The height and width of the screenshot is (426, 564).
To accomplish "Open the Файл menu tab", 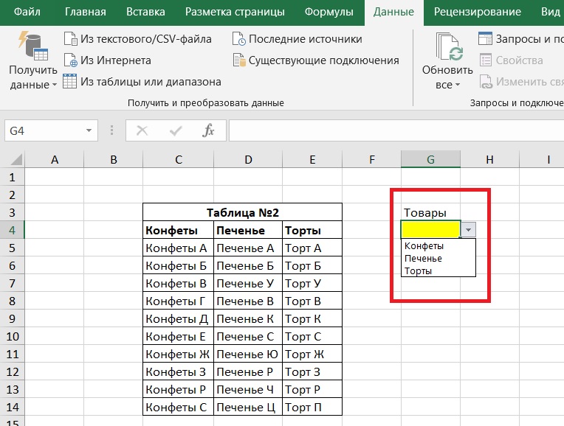I will (x=27, y=12).
